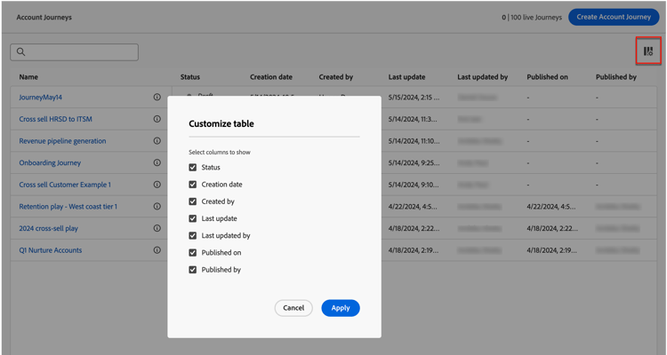Show info for Onboarding Journey
The width and height of the screenshot is (667, 355).
click(157, 163)
